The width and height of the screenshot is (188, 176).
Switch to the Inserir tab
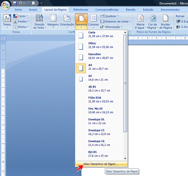tap(33, 9)
